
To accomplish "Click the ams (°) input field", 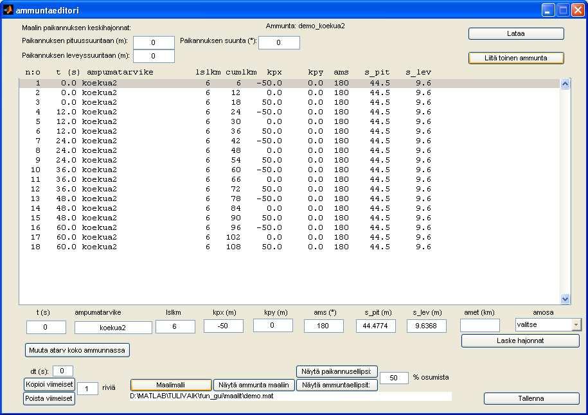I will [x=324, y=326].
